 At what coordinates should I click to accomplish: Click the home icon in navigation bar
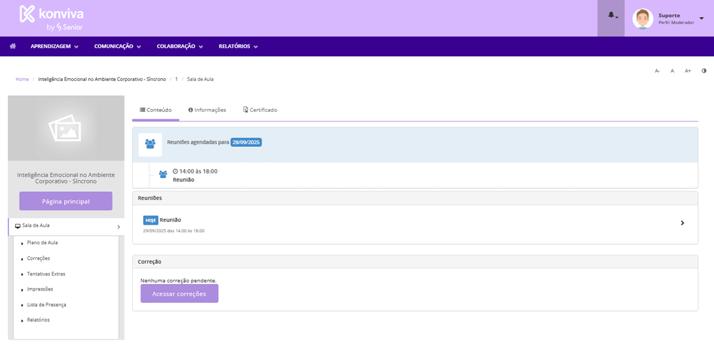pos(12,46)
